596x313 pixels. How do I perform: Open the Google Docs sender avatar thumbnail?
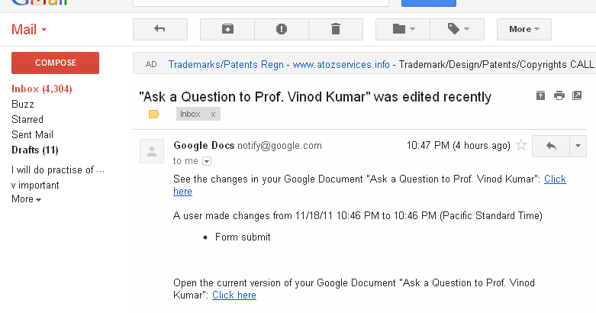click(152, 151)
